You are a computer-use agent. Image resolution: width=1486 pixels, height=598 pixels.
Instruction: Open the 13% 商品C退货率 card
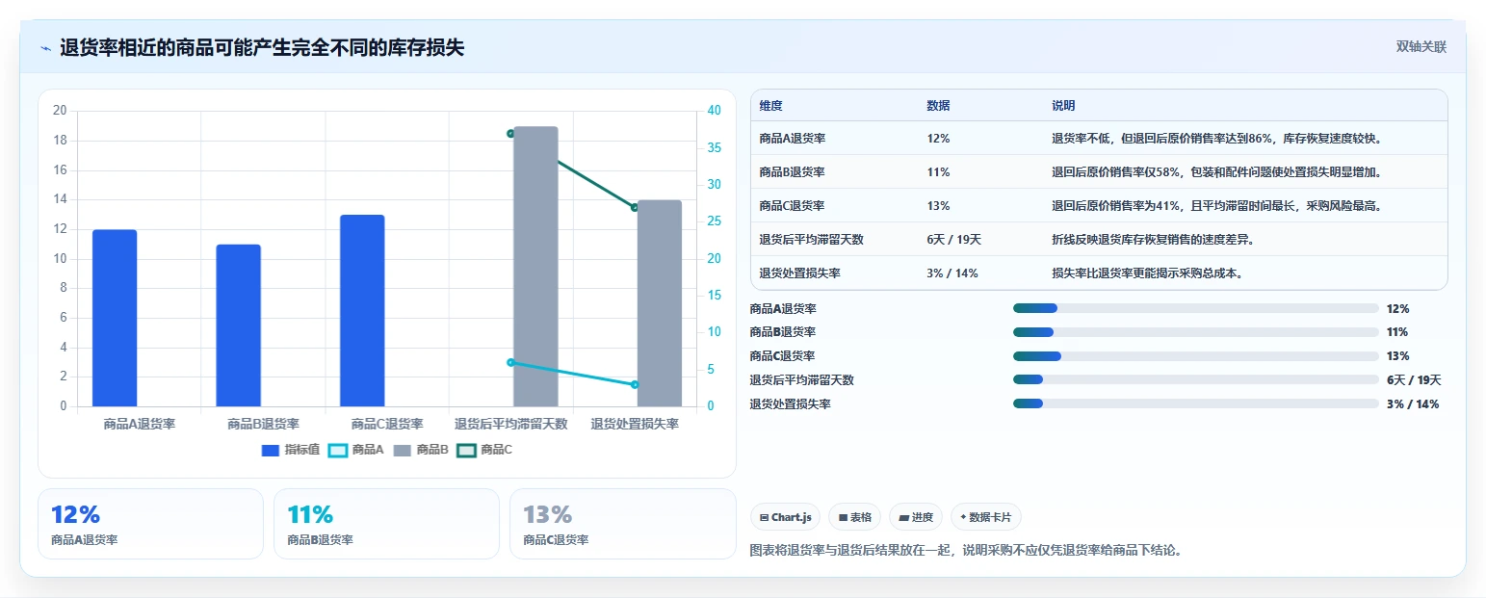coord(622,524)
